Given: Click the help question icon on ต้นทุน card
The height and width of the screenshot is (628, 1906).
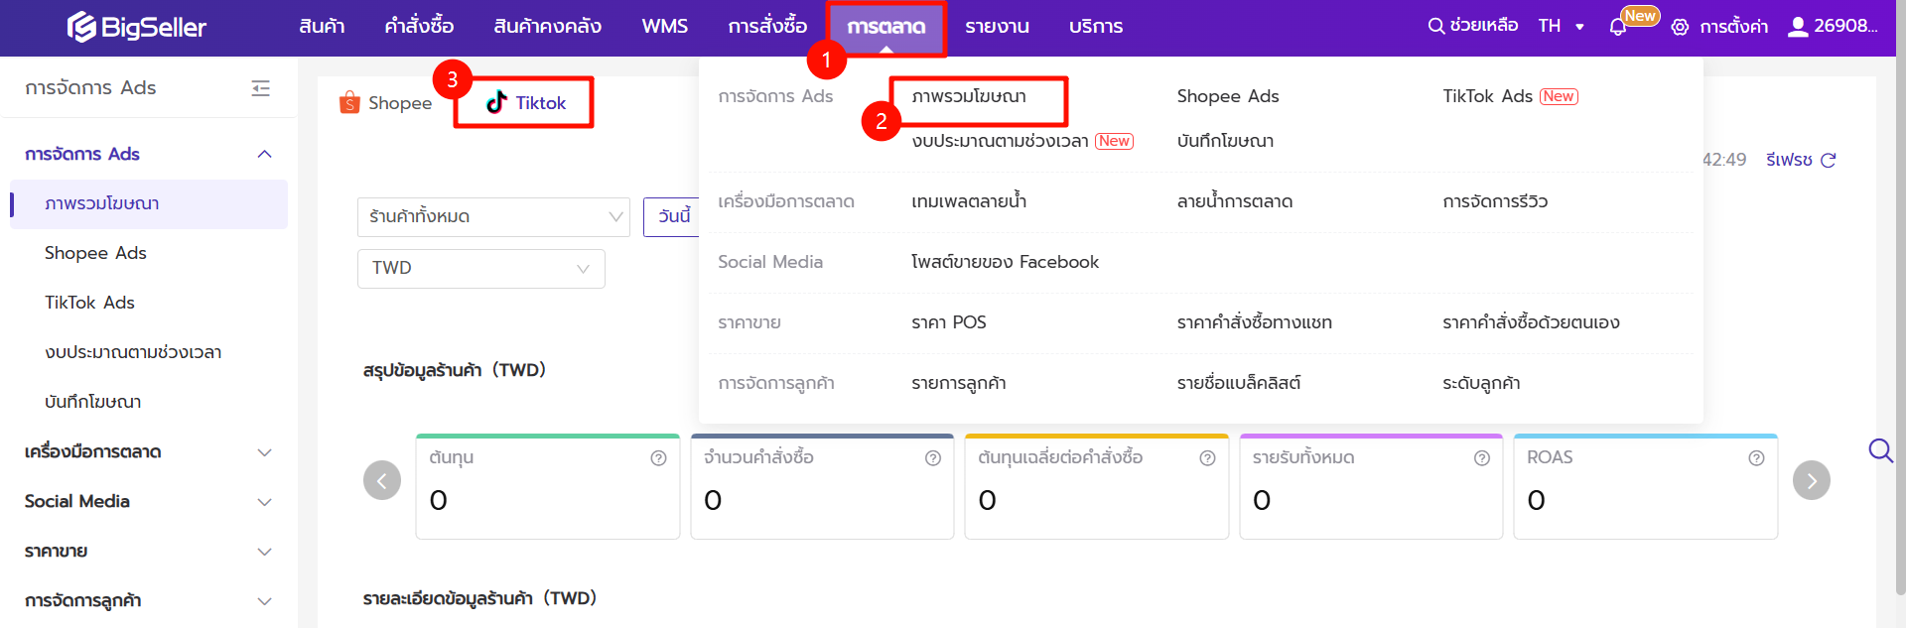Looking at the screenshot, I should (x=658, y=458).
